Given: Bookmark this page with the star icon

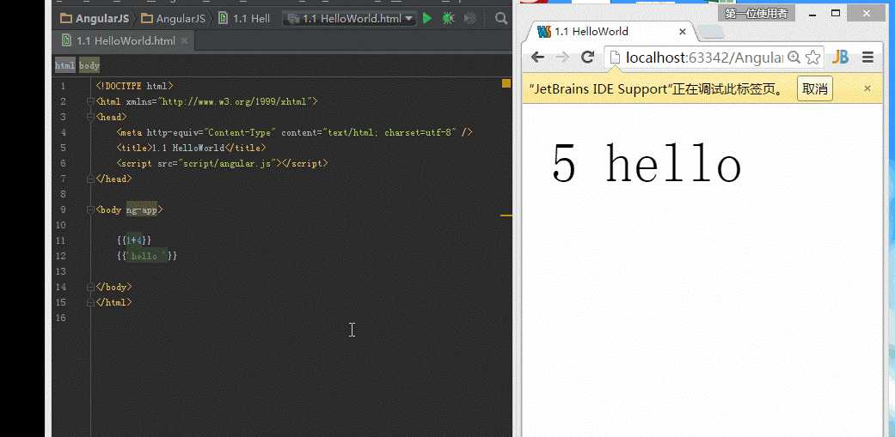Looking at the screenshot, I should pyautogui.click(x=812, y=57).
